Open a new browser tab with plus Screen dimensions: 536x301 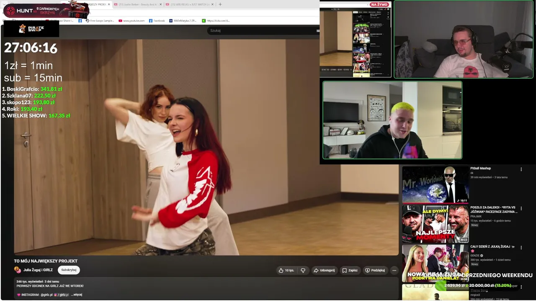click(220, 5)
